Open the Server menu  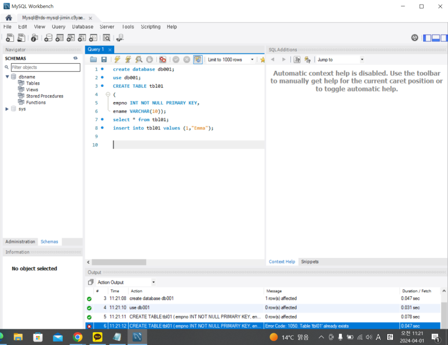pyautogui.click(x=107, y=27)
